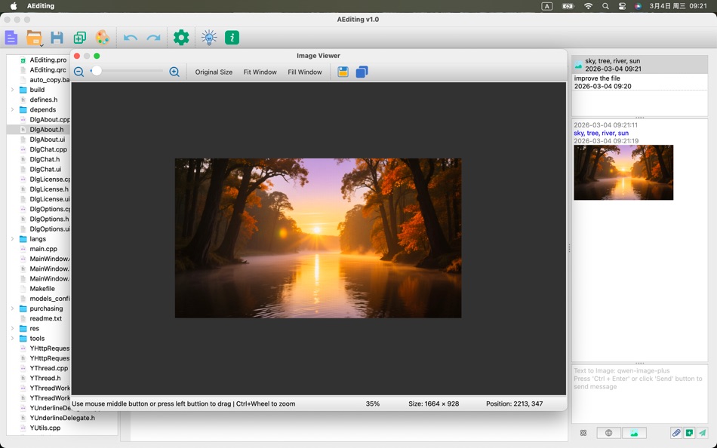Save image using disk icon in Image Viewer
This screenshot has height=448, width=717.
tap(343, 72)
